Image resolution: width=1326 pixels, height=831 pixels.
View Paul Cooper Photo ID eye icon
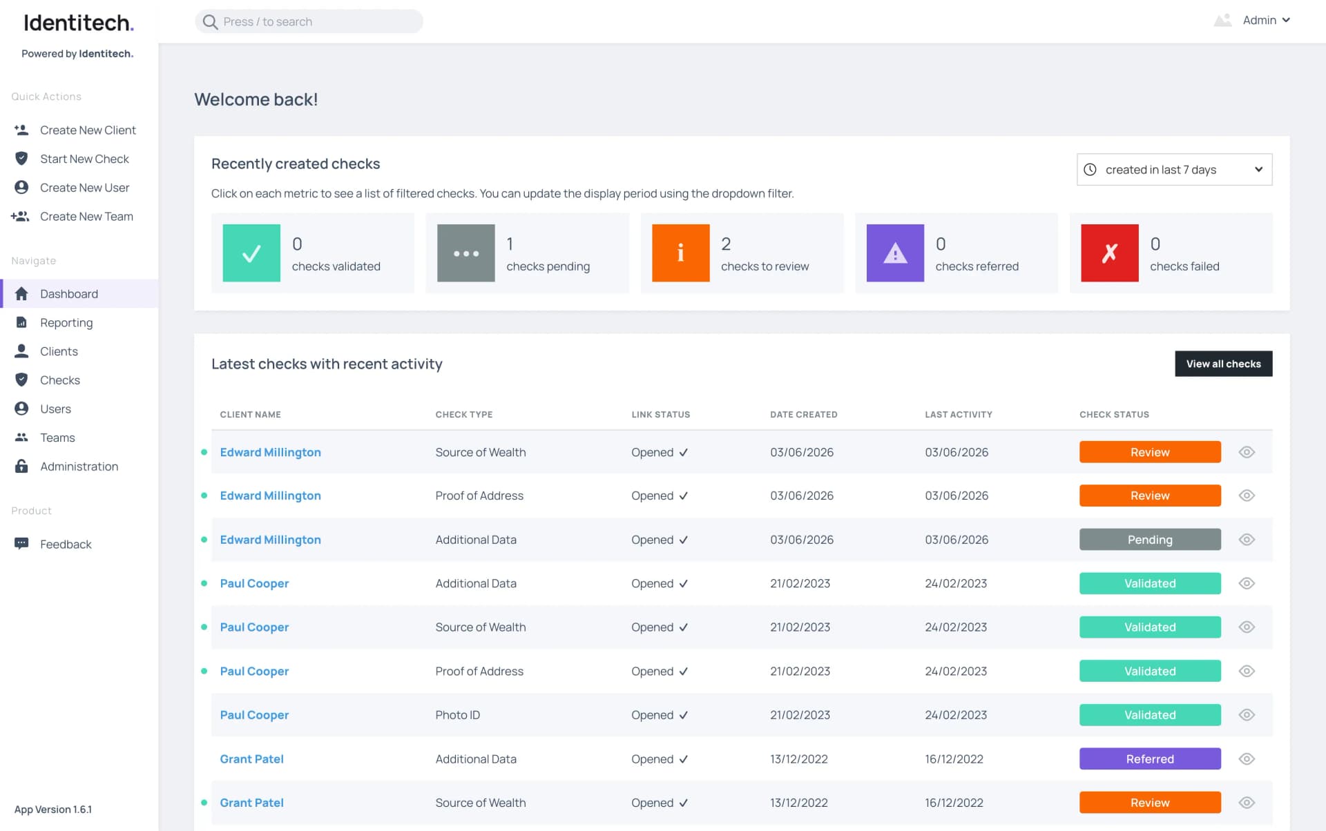[1247, 715]
